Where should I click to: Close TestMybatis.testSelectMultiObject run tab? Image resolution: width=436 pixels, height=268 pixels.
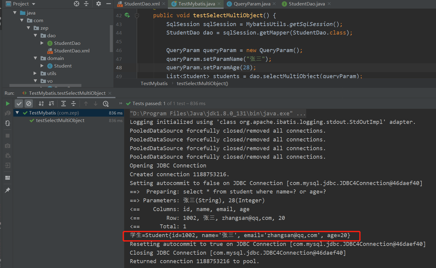[110, 93]
